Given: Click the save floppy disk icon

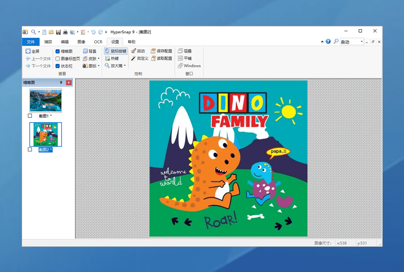Looking at the screenshot, I should tap(58, 32).
